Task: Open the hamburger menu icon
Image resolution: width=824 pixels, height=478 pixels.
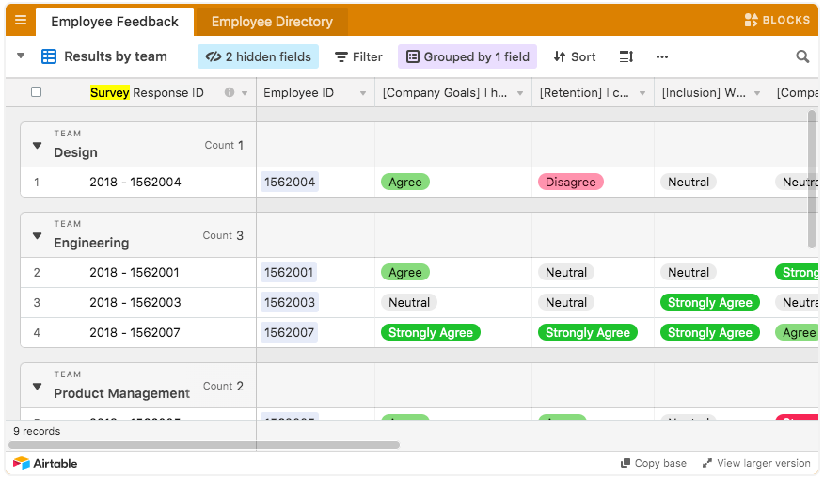Action: click(21, 20)
